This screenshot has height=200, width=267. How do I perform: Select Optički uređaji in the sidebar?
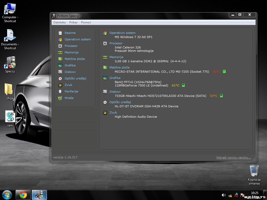tap(75, 78)
